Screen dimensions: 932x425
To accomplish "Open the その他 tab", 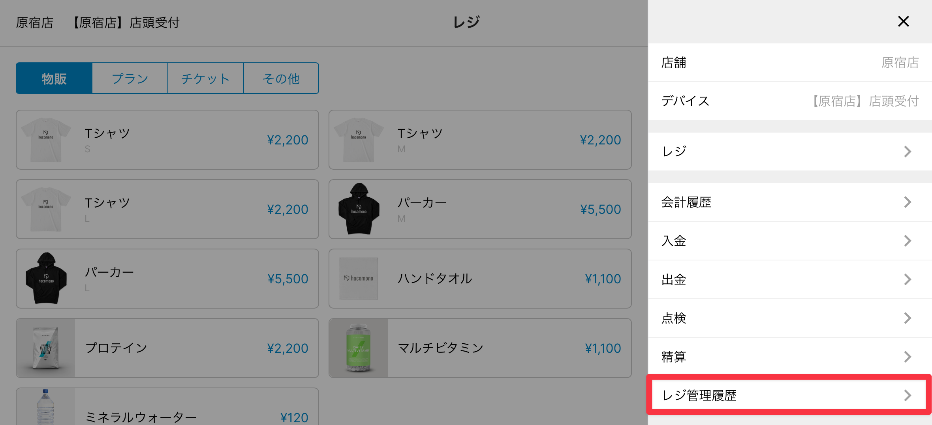I will click(281, 79).
